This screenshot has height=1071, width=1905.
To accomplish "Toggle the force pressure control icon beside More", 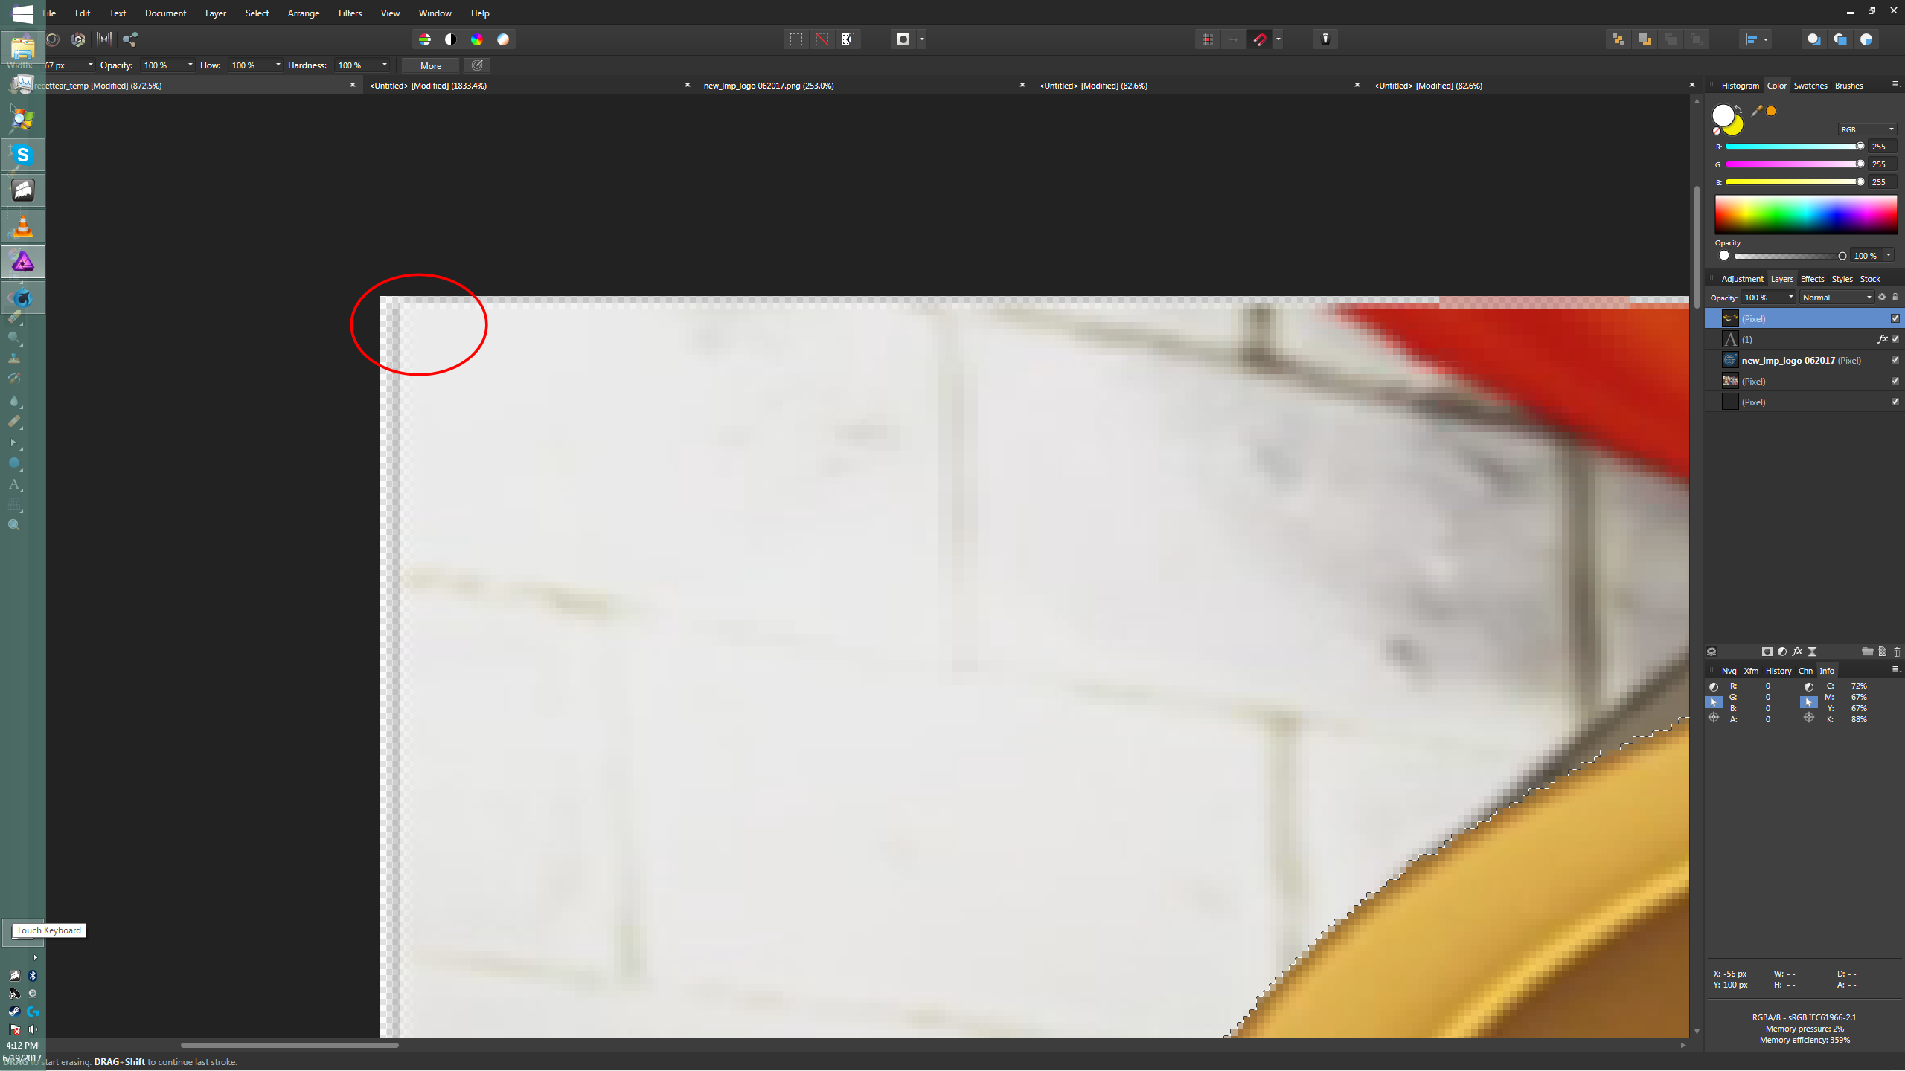I will 477,65.
